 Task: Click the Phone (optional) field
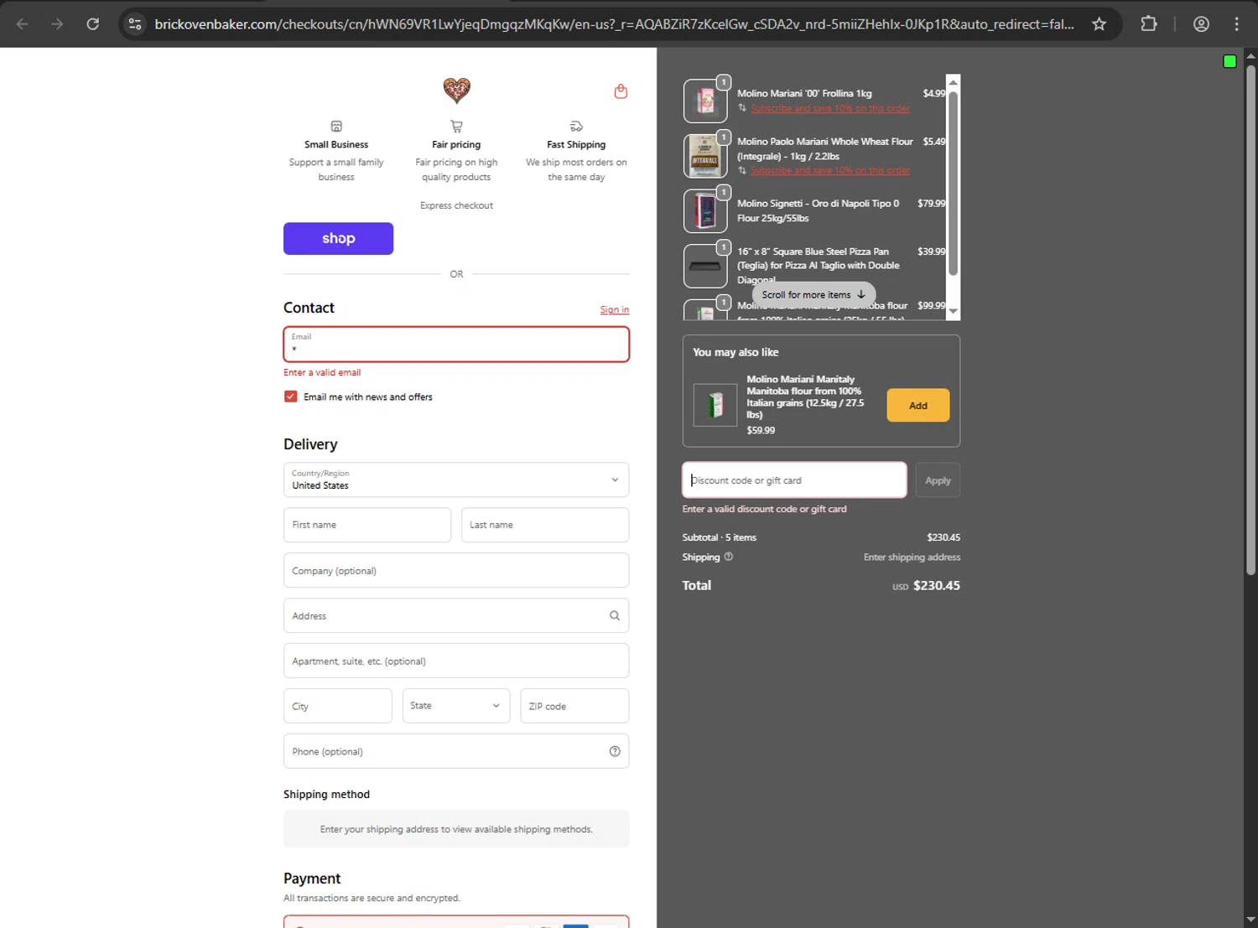[x=456, y=751]
